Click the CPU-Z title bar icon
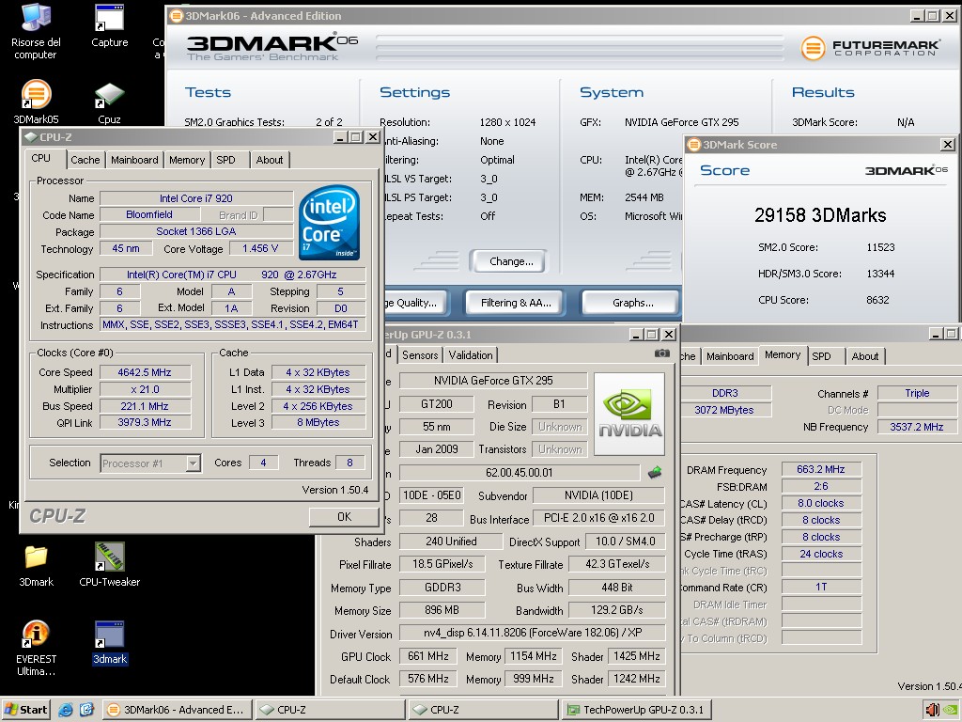This screenshot has width=962, height=722. point(31,137)
